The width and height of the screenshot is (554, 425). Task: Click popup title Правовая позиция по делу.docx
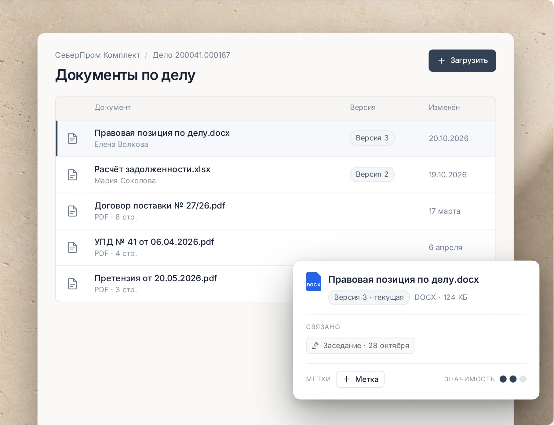[x=403, y=280]
